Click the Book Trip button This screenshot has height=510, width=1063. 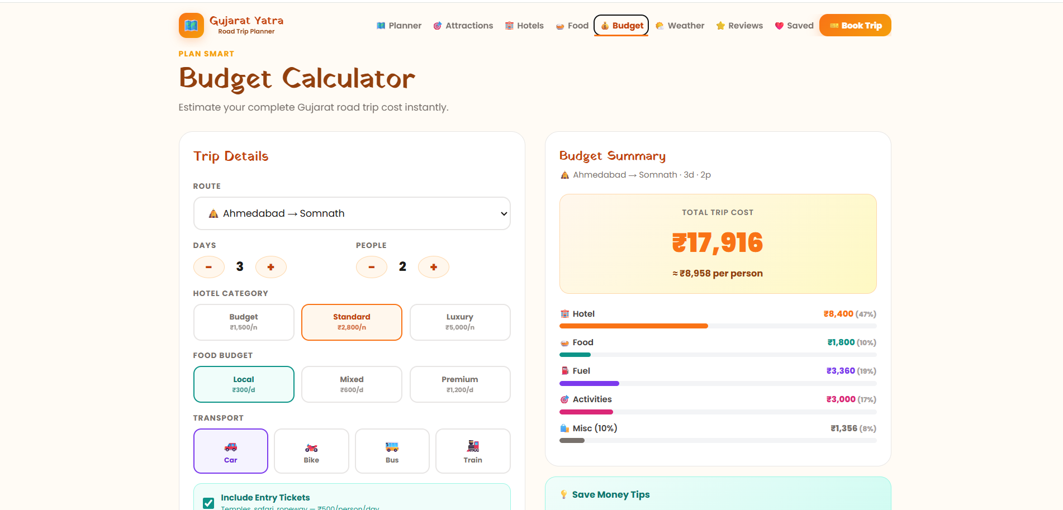coord(855,25)
